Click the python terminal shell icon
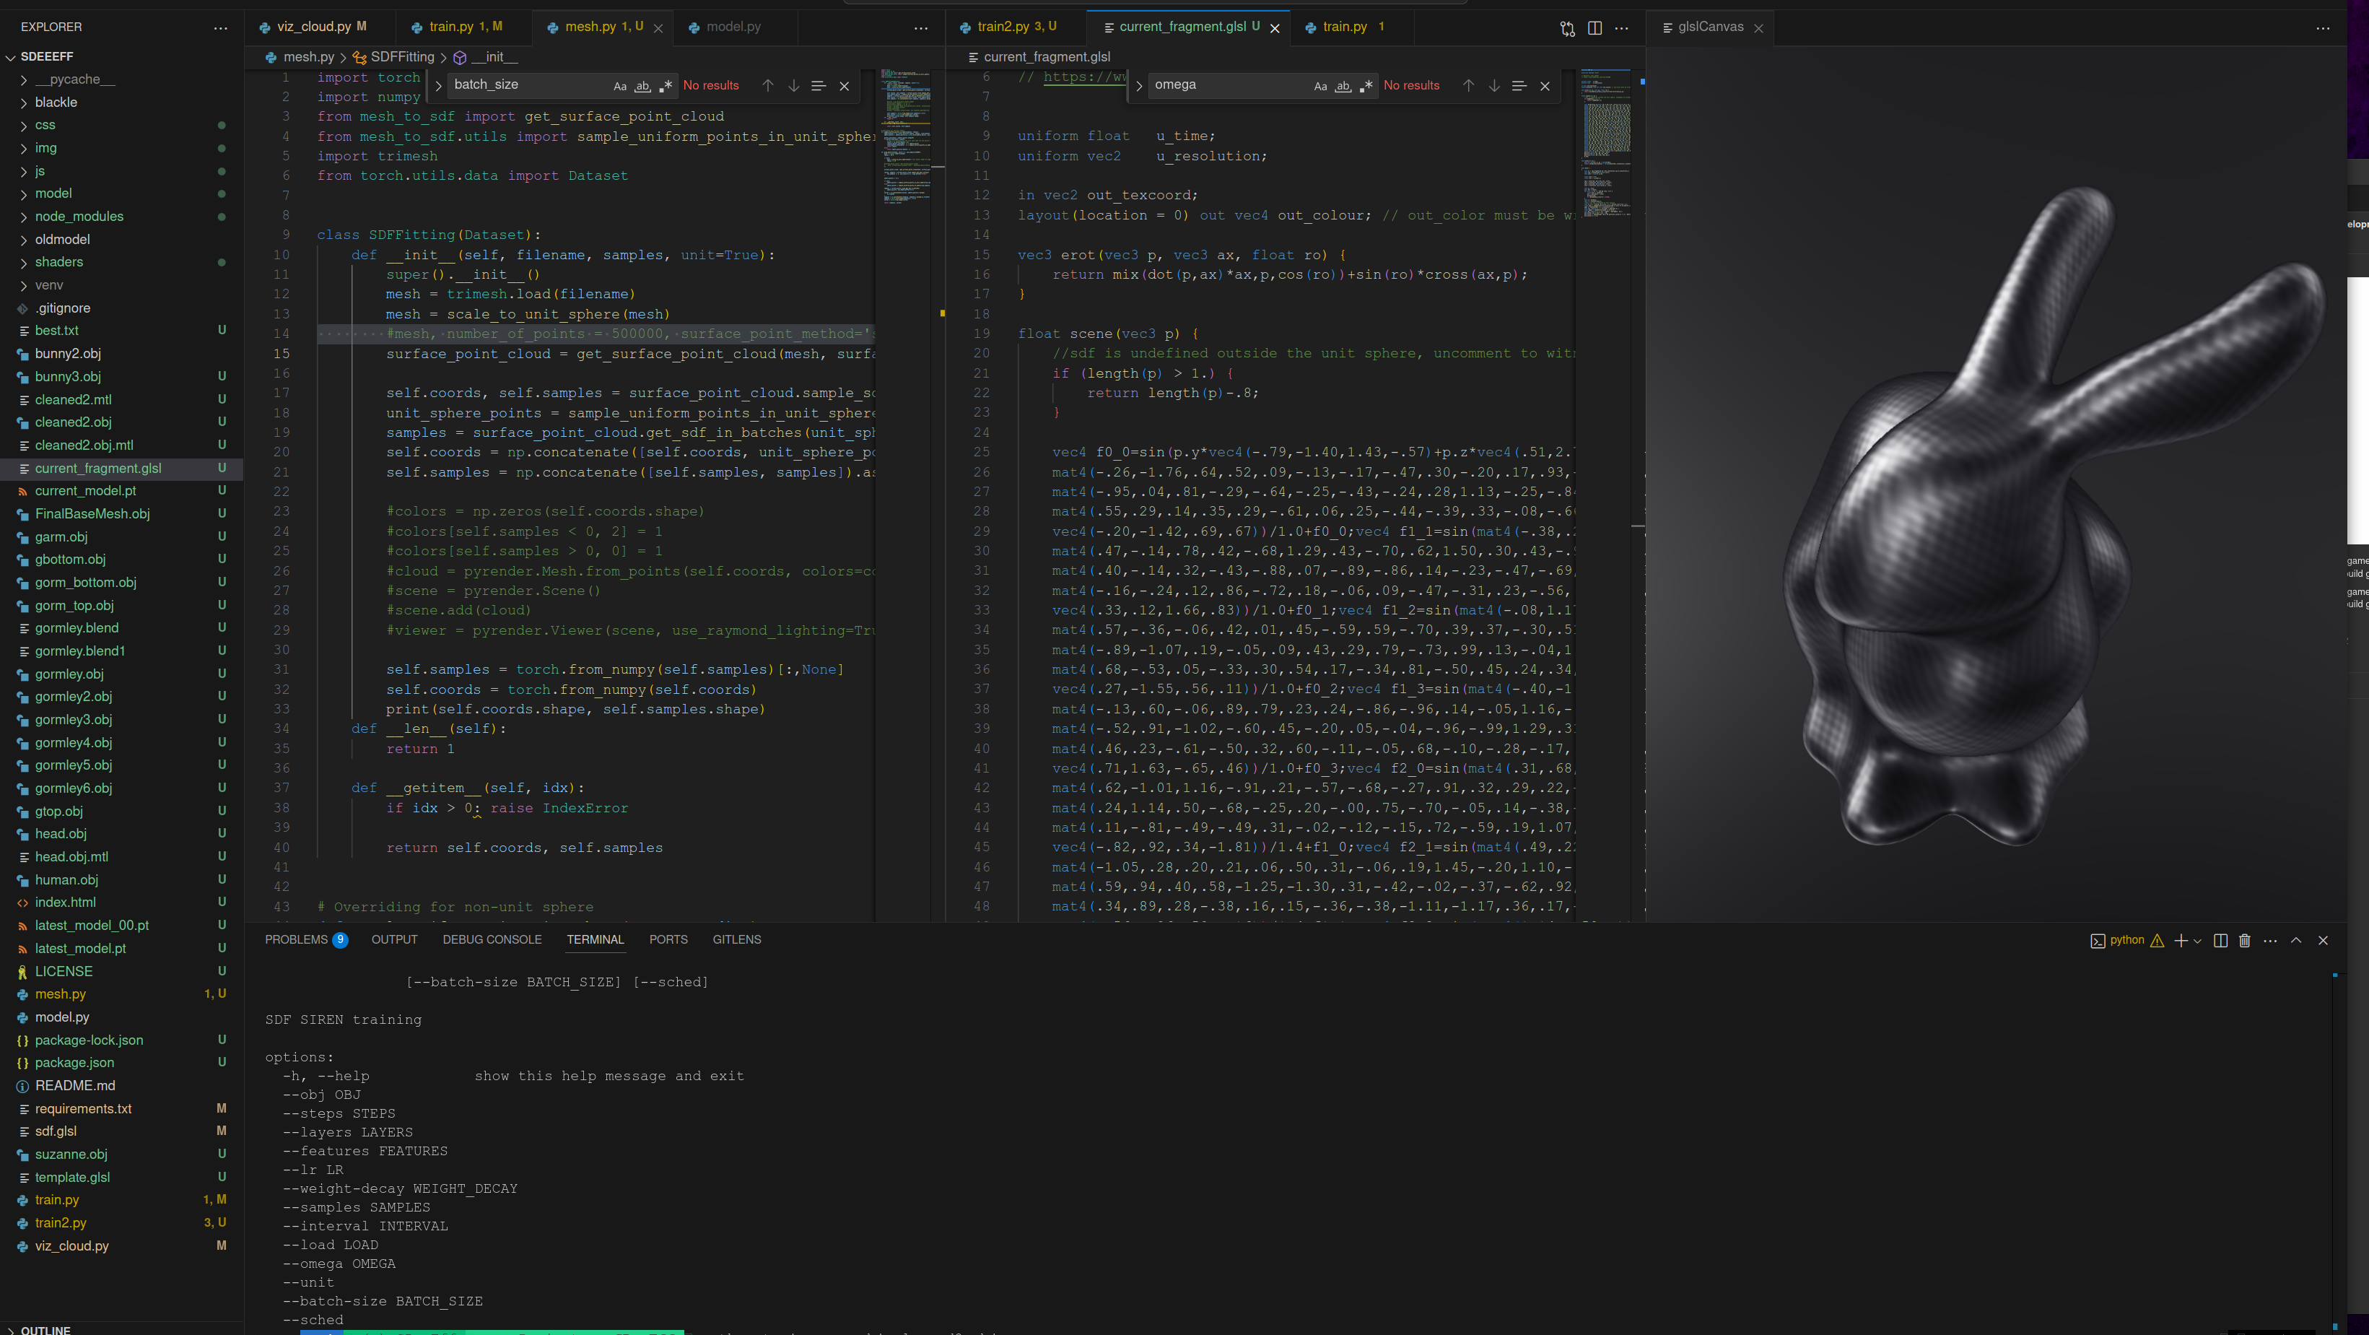The image size is (2369, 1335). (2098, 940)
